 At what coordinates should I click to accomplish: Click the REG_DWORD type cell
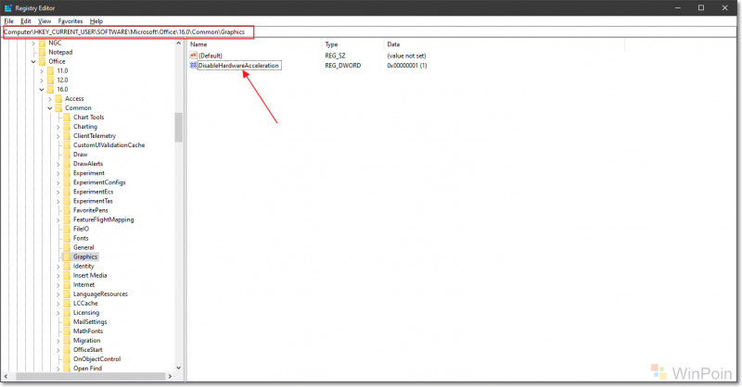point(342,66)
